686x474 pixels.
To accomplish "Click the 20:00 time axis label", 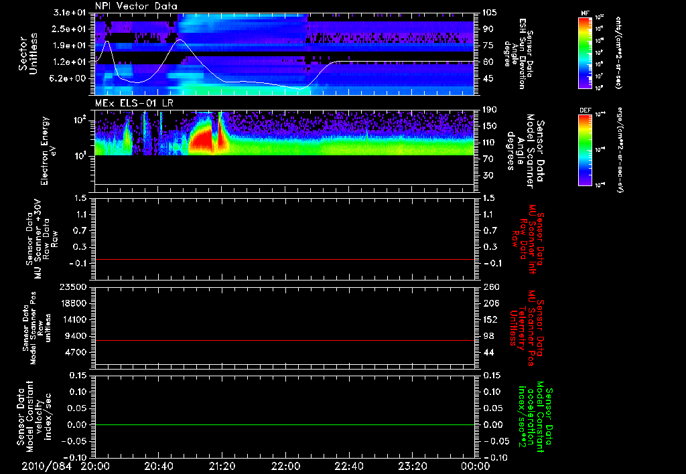I will pyautogui.click(x=95, y=466).
